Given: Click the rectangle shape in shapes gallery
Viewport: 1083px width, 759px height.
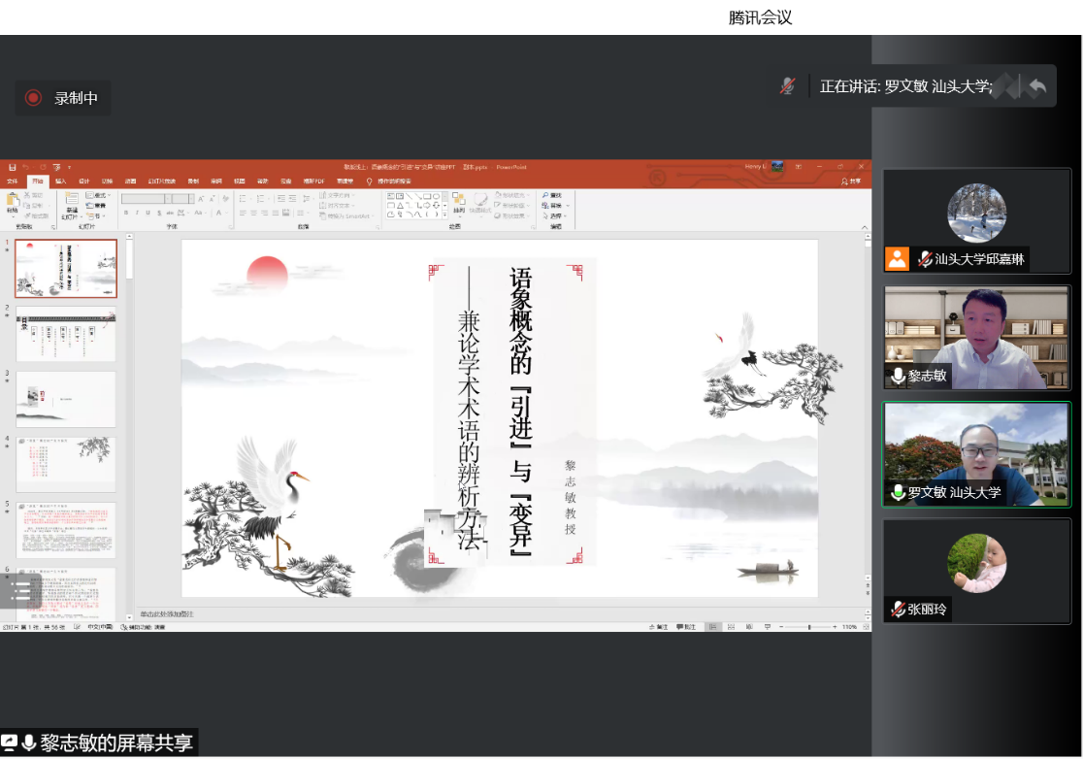Looking at the screenshot, I should 428,196.
